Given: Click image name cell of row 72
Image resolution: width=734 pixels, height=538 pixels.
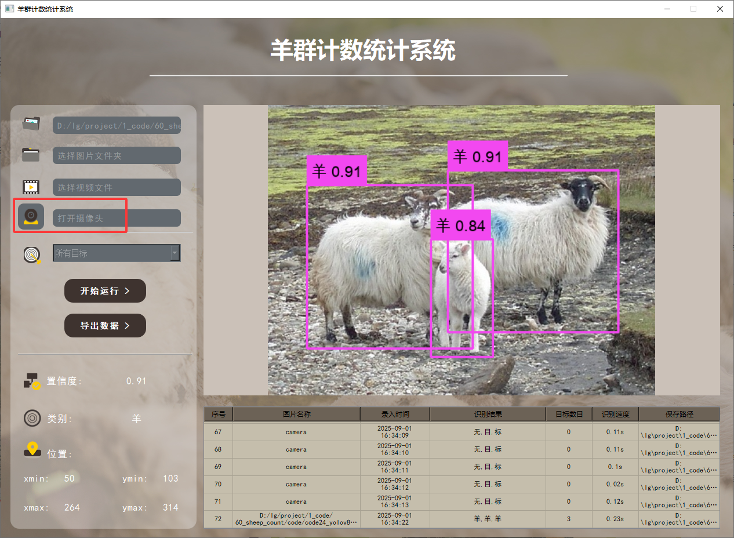Looking at the screenshot, I should click(x=296, y=519).
